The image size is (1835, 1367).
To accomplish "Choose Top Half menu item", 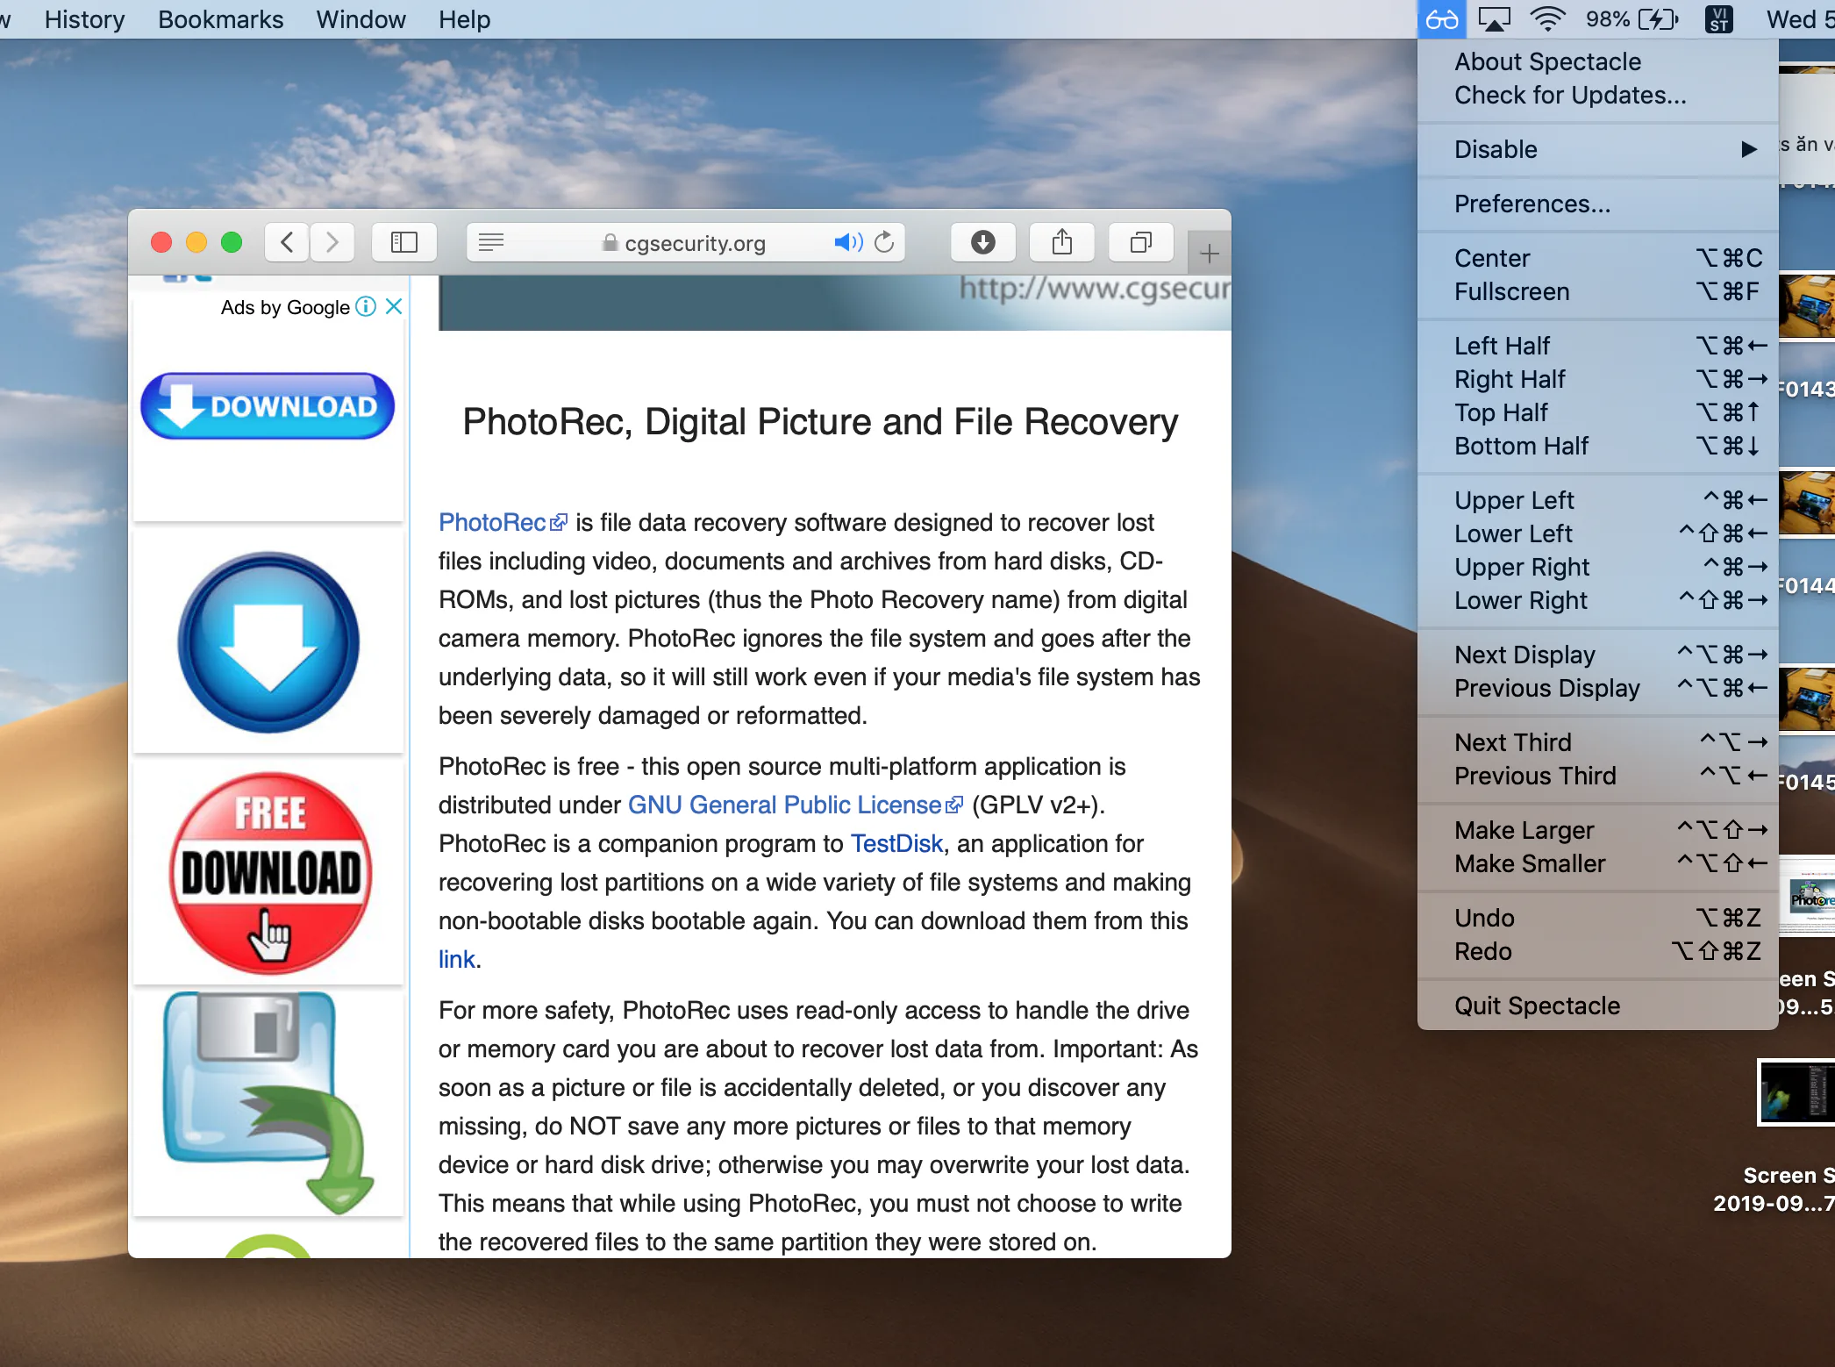I will (x=1598, y=412).
